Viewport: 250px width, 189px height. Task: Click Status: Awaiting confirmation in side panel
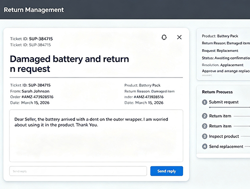tap(226, 58)
